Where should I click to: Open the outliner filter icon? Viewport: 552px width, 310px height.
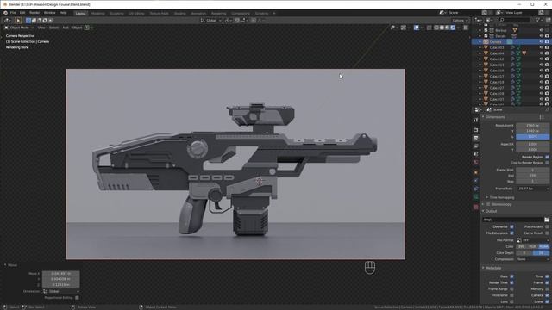pos(537,21)
